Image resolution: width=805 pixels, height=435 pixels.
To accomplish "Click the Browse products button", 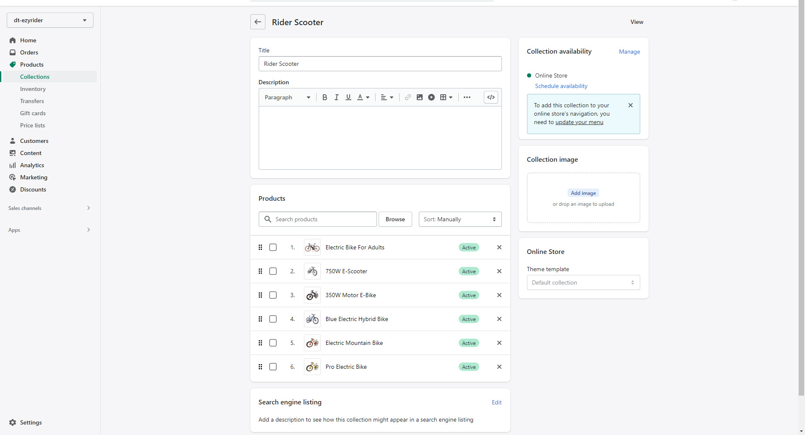I will point(395,219).
